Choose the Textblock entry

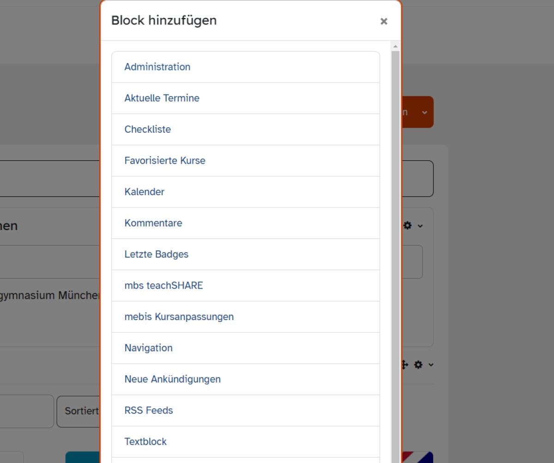pyautogui.click(x=246, y=442)
